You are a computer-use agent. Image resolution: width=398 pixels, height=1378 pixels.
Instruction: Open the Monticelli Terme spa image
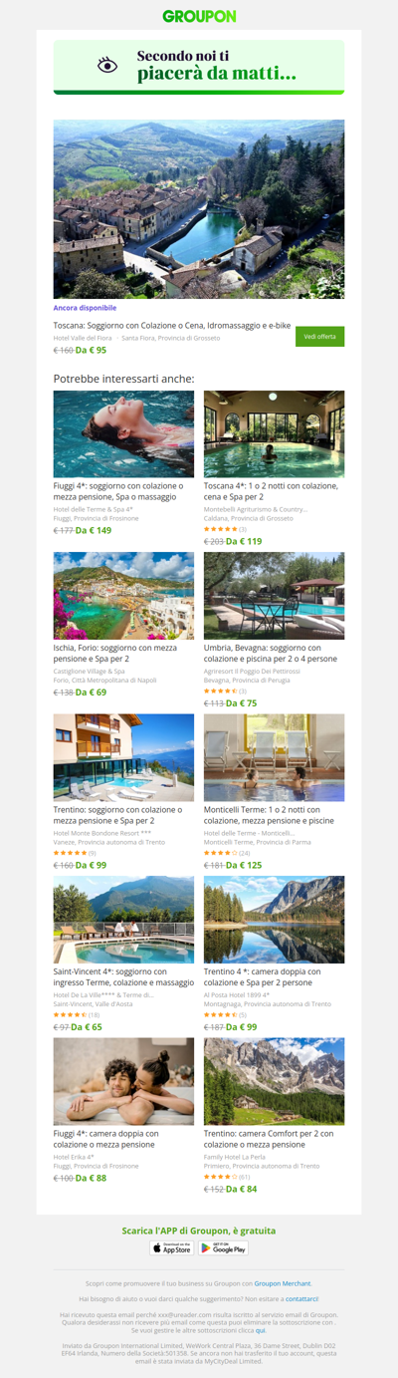(274, 757)
